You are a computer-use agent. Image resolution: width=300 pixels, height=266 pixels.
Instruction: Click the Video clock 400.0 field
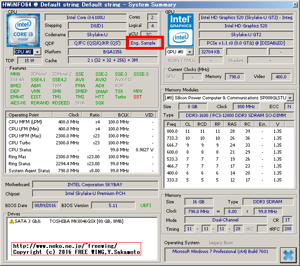tap(281, 77)
